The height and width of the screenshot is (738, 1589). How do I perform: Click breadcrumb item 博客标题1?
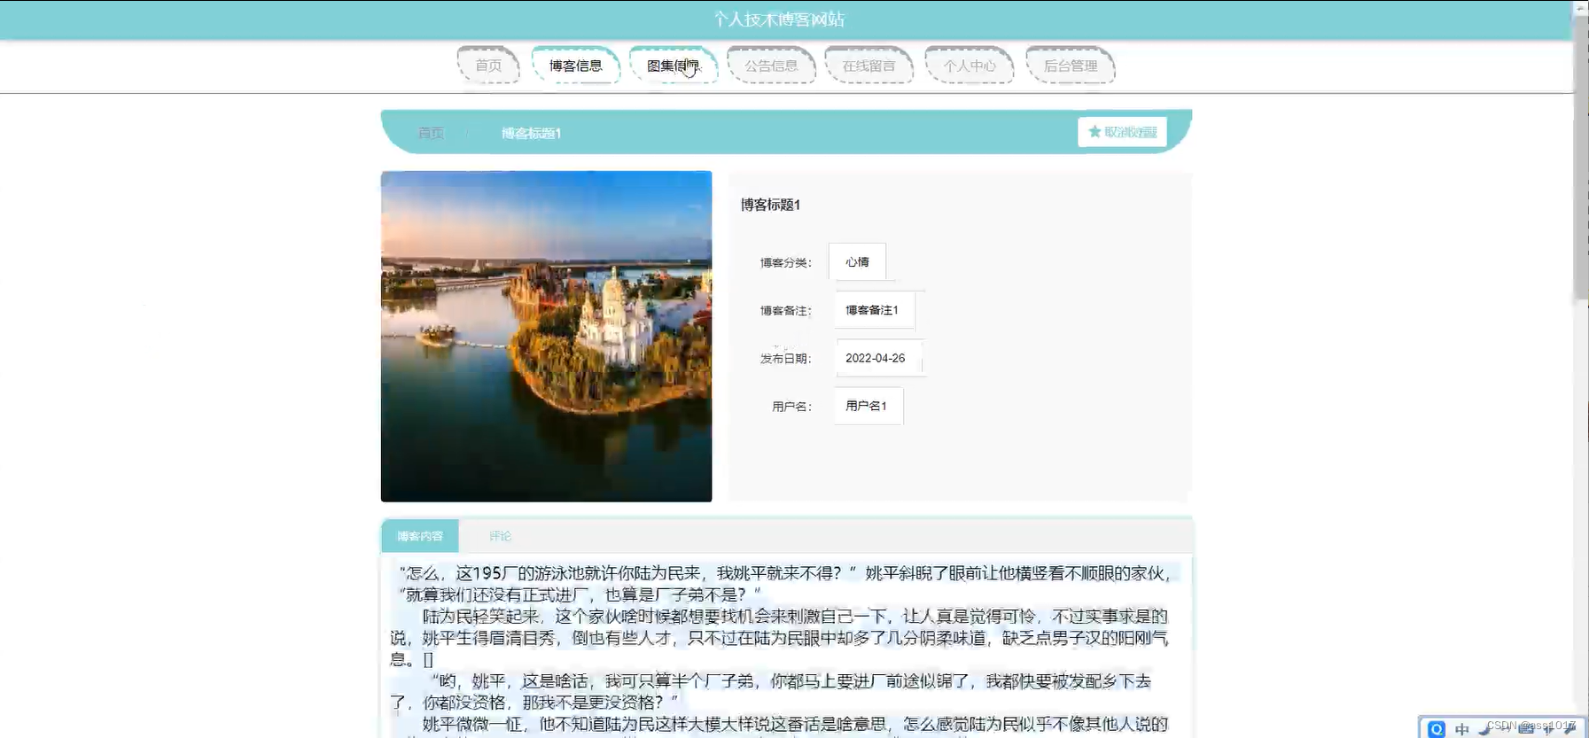pos(531,133)
